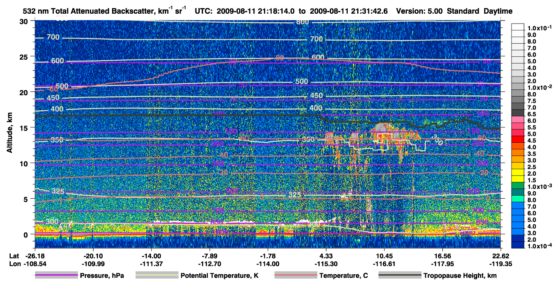Click the 'Version: 5.00' text
This screenshot has width=556, height=285.
(x=420, y=11)
